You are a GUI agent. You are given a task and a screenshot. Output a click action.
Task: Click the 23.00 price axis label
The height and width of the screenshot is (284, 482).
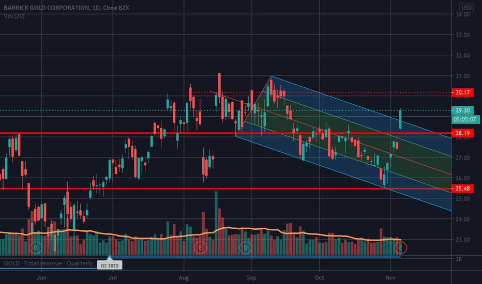click(x=462, y=240)
